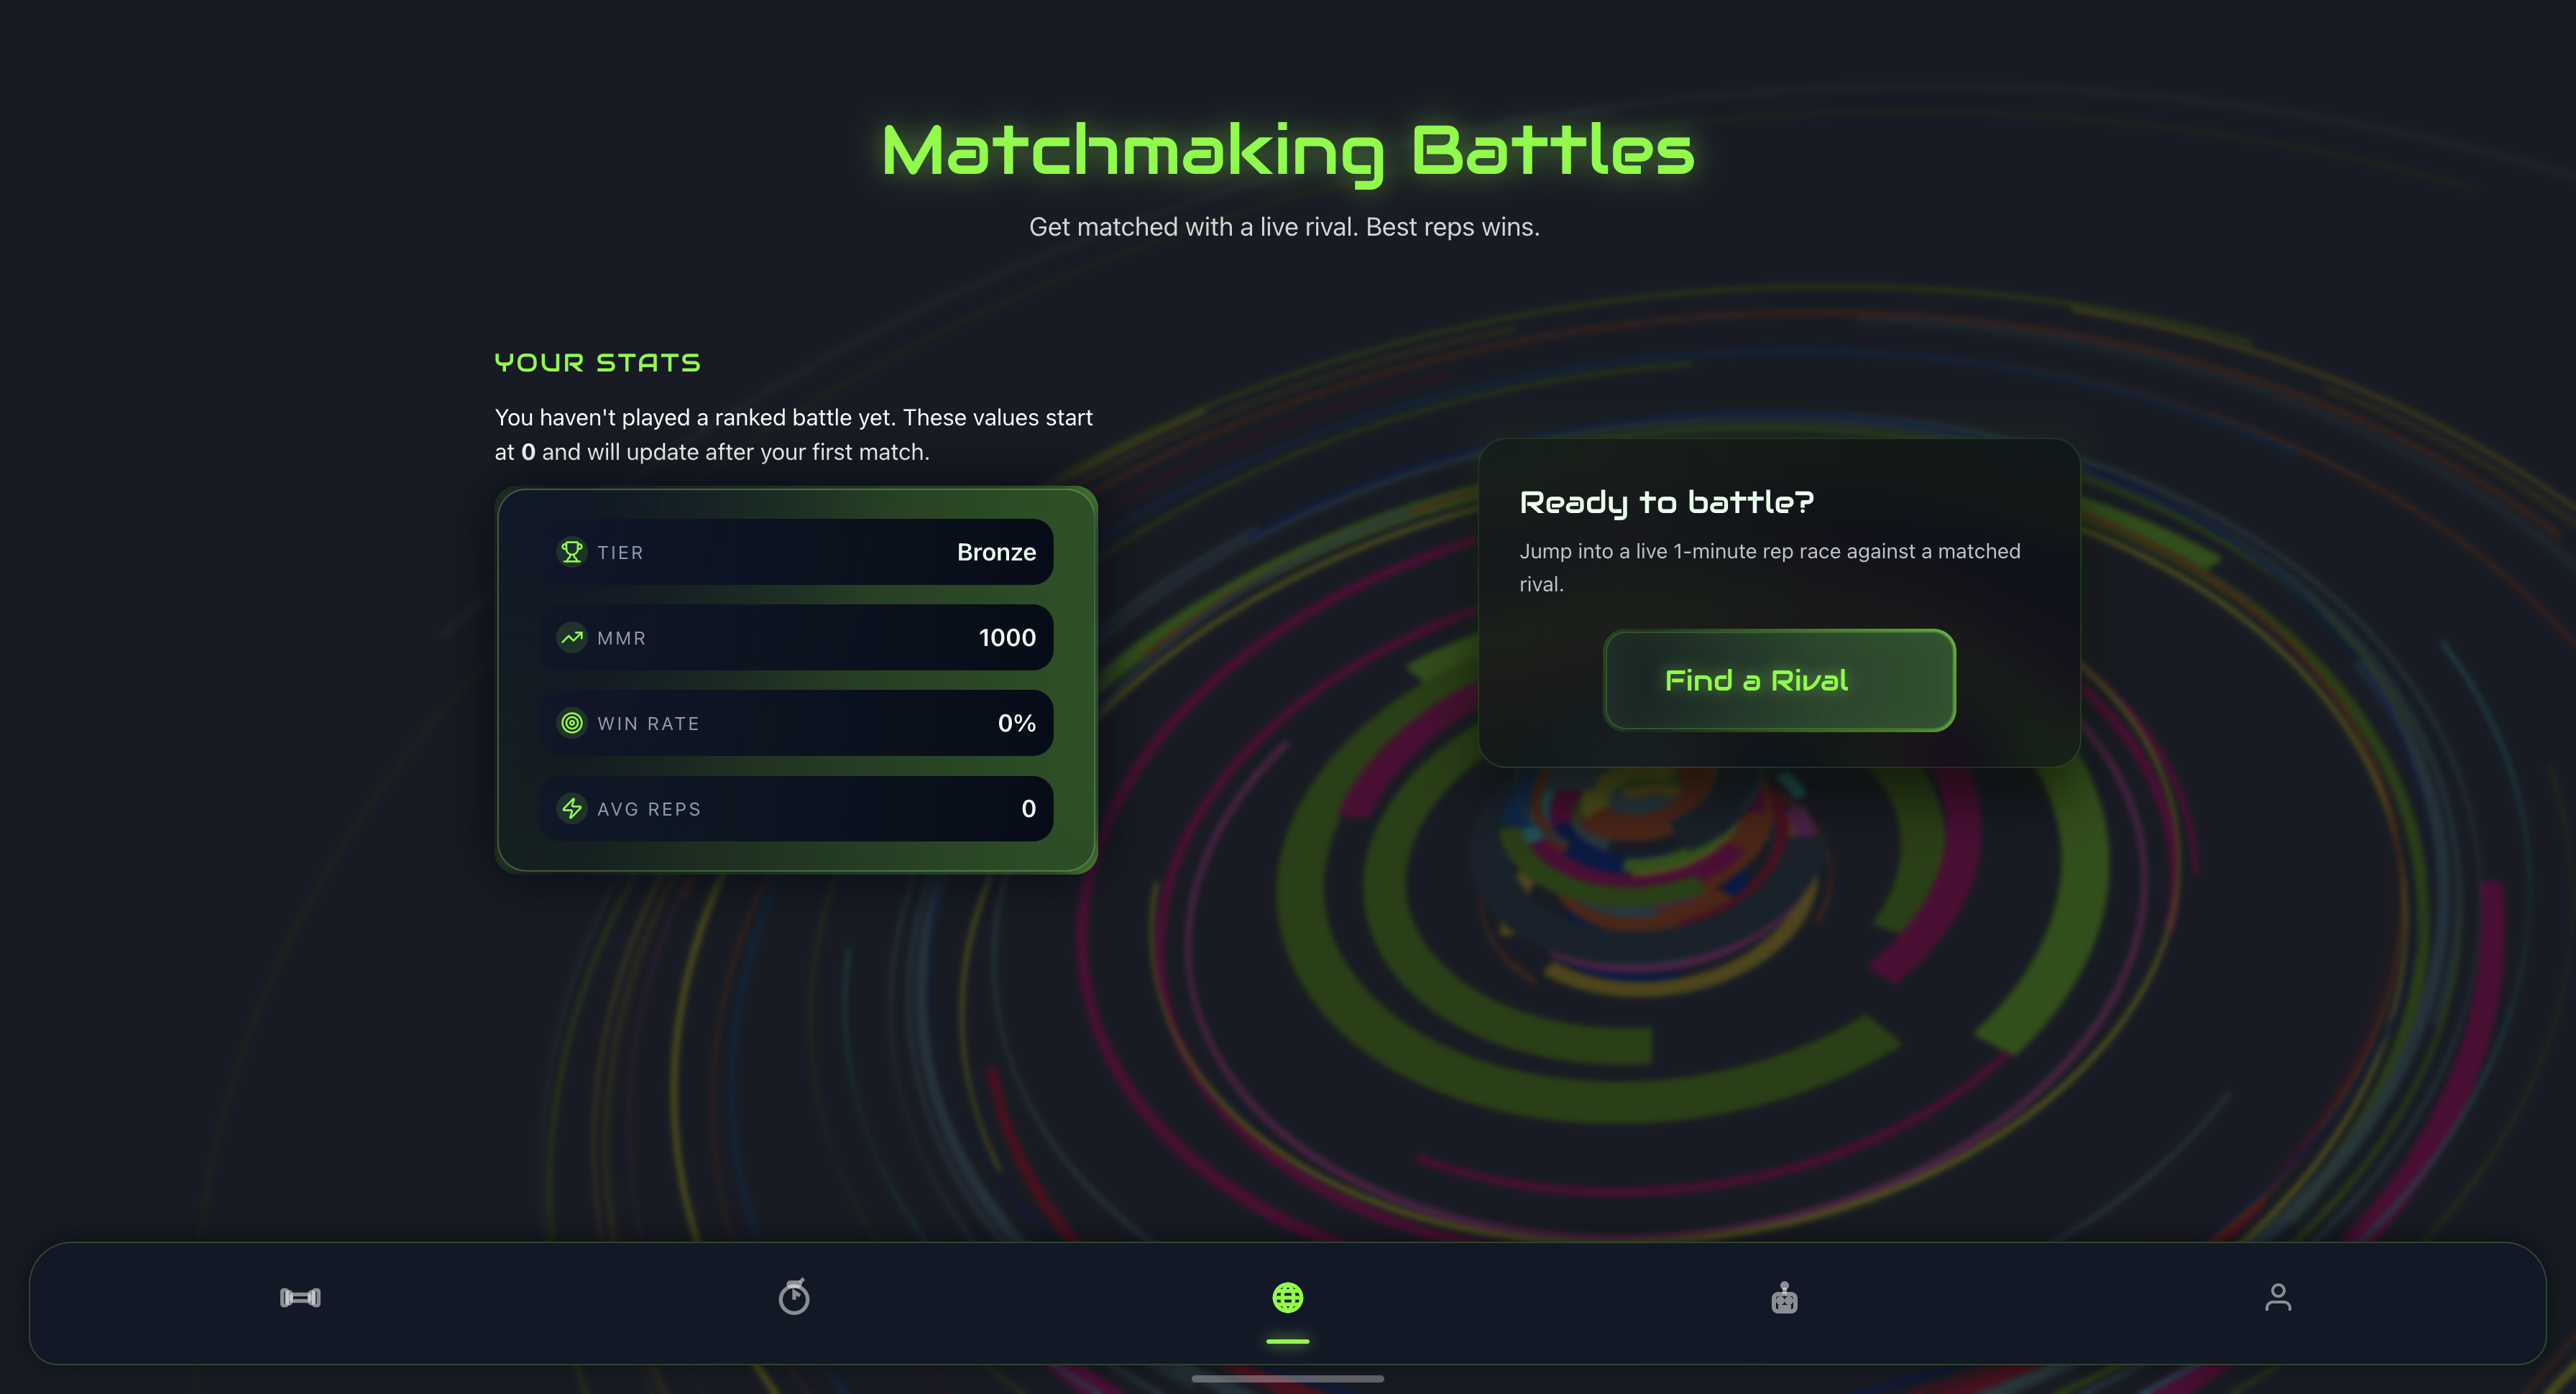Select the globe matchmaking tab
The image size is (2576, 1394).
coord(1288,1298)
